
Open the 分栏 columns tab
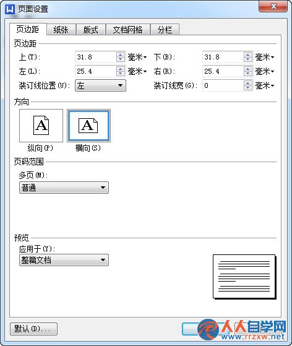[x=165, y=30]
